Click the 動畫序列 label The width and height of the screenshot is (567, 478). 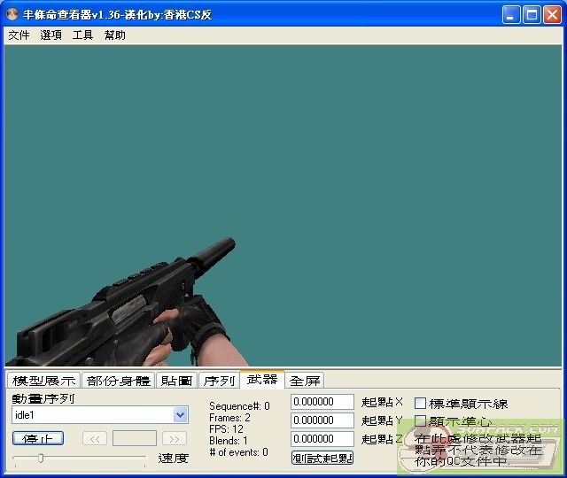(x=43, y=398)
